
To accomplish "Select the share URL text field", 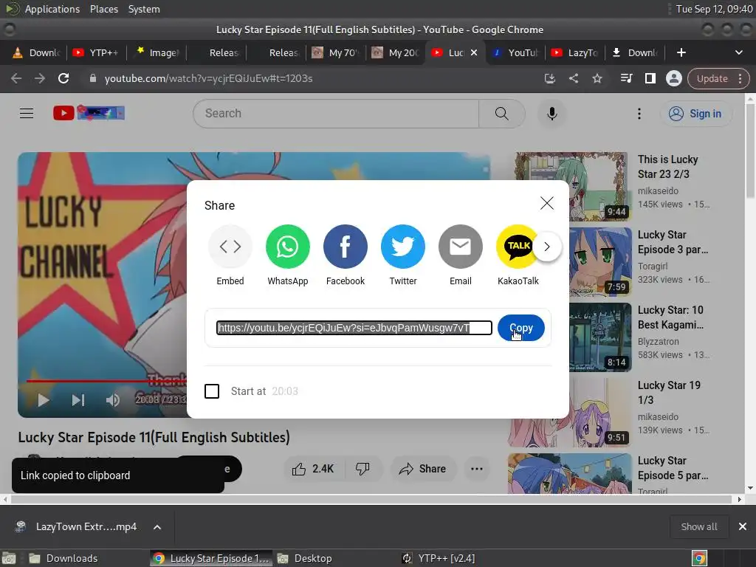I will 354,328.
